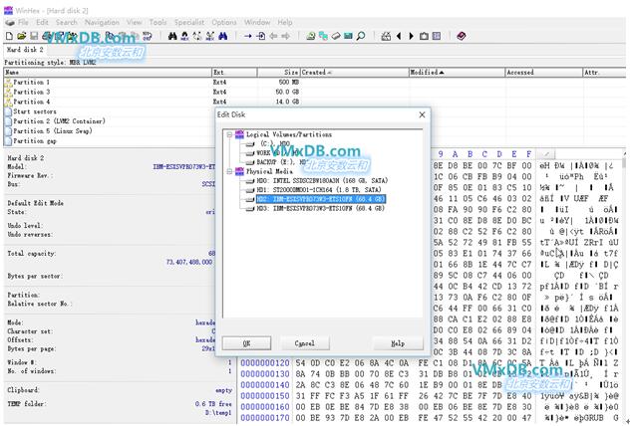
Task: Click the Replace Text icon
Action: click(197, 36)
